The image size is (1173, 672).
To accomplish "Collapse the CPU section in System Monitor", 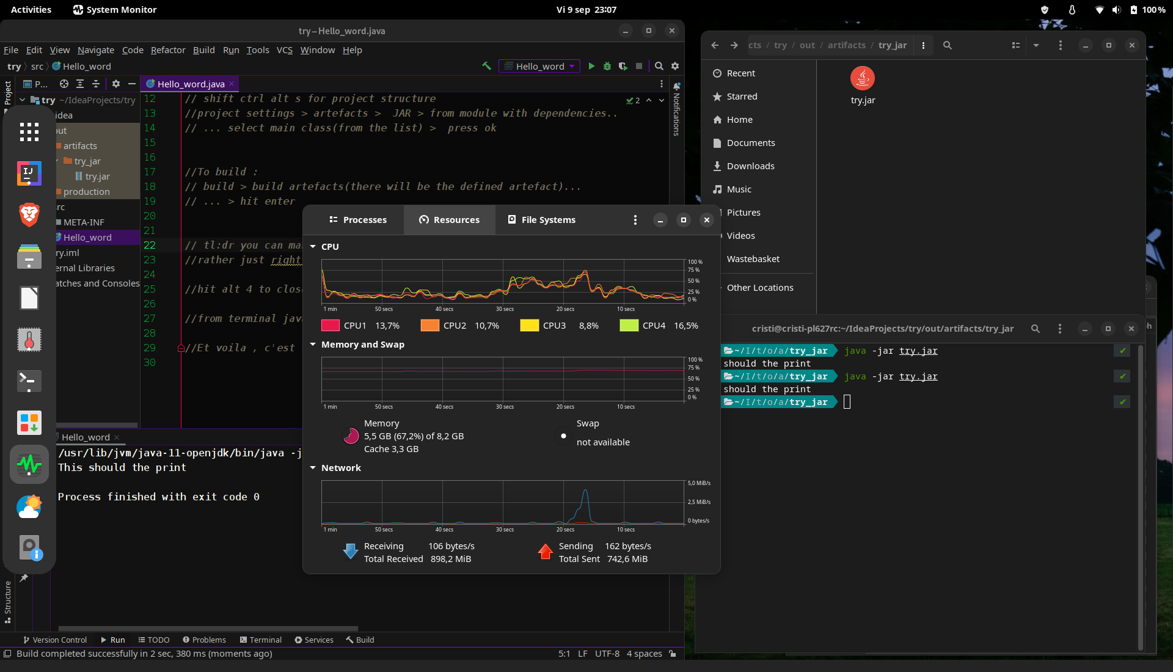I will [x=313, y=247].
